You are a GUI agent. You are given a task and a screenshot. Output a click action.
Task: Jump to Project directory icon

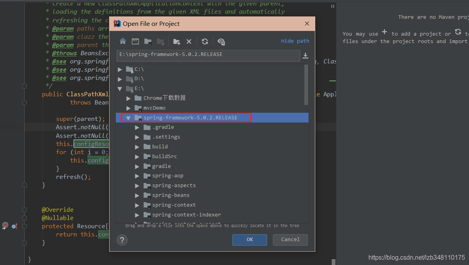148,41
